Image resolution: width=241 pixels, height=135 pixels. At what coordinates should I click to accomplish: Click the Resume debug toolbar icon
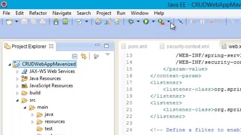tap(192, 22)
